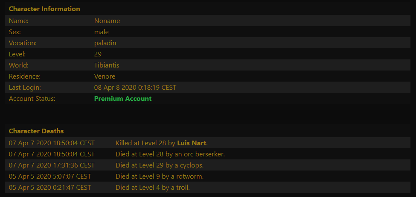Click the 0:21:47 death timestamp

(50, 187)
